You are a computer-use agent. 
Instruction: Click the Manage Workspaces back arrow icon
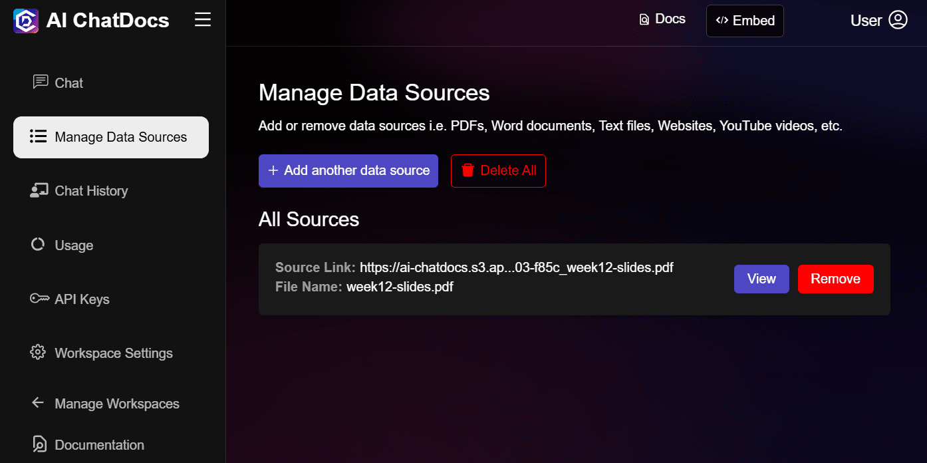[x=37, y=403]
